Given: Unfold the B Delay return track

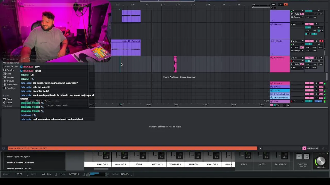Looking at the screenshot, I should click(x=271, y=87).
